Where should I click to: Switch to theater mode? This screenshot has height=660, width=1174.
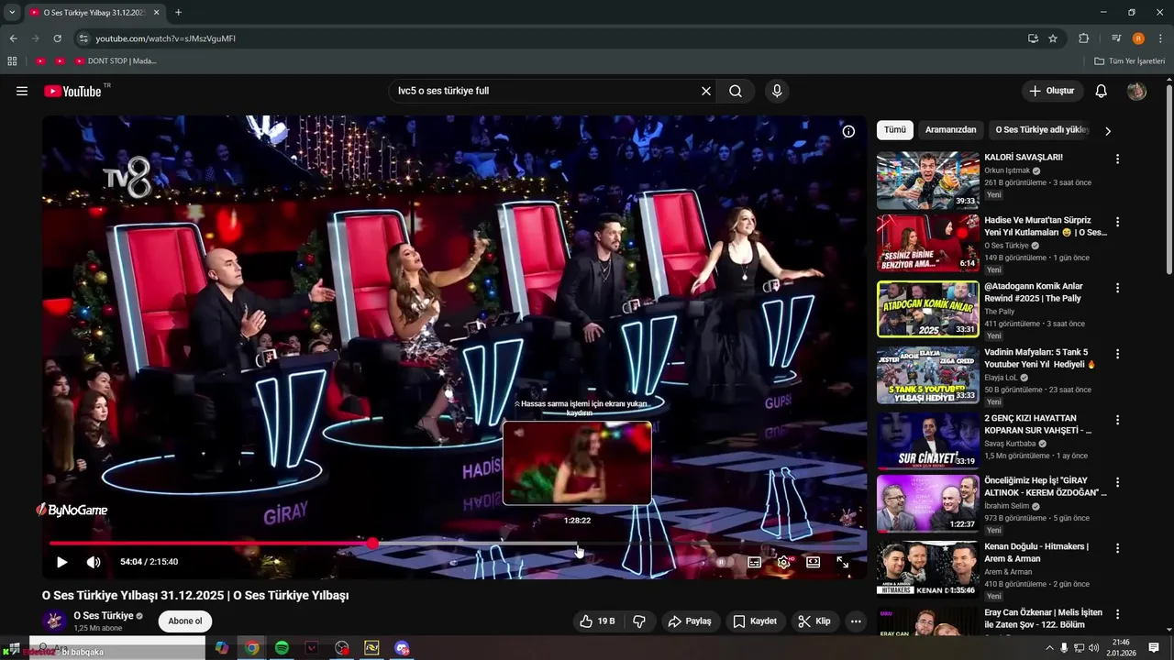[813, 562]
